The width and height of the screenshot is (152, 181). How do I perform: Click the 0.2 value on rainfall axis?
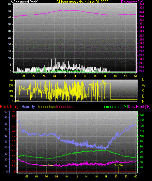pos(14,161)
